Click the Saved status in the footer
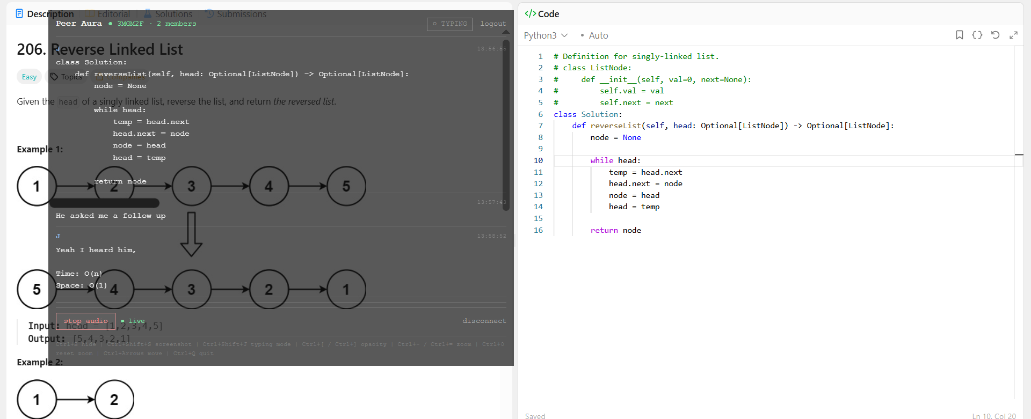This screenshot has width=1031, height=419. pos(535,416)
